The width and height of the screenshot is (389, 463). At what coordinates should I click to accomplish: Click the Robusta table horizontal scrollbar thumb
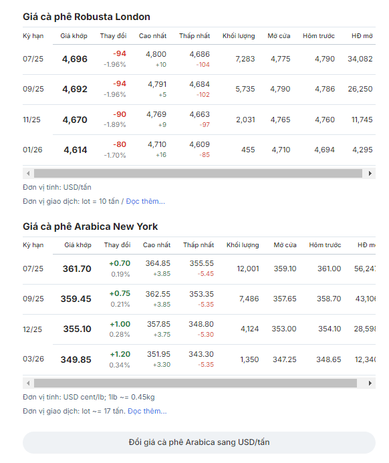click(198, 173)
